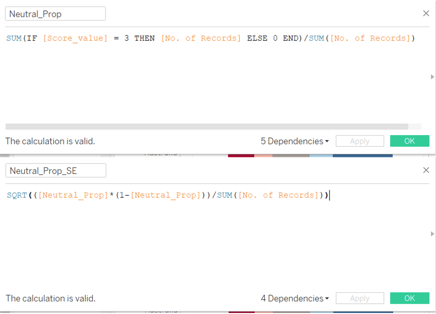The height and width of the screenshot is (314, 436).
Task: Expand function reference arrow in Neutral_Prop editor
Action: 433,77
